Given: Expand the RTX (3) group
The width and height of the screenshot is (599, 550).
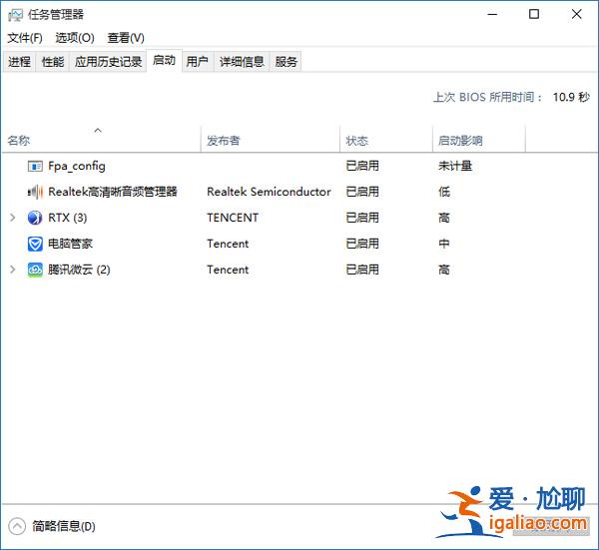Looking at the screenshot, I should tap(13, 218).
